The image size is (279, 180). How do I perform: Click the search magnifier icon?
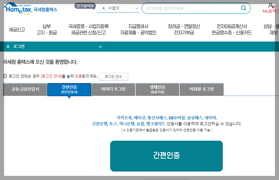[243, 8]
